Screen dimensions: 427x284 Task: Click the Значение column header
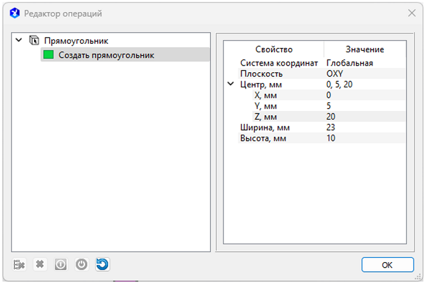pos(364,49)
